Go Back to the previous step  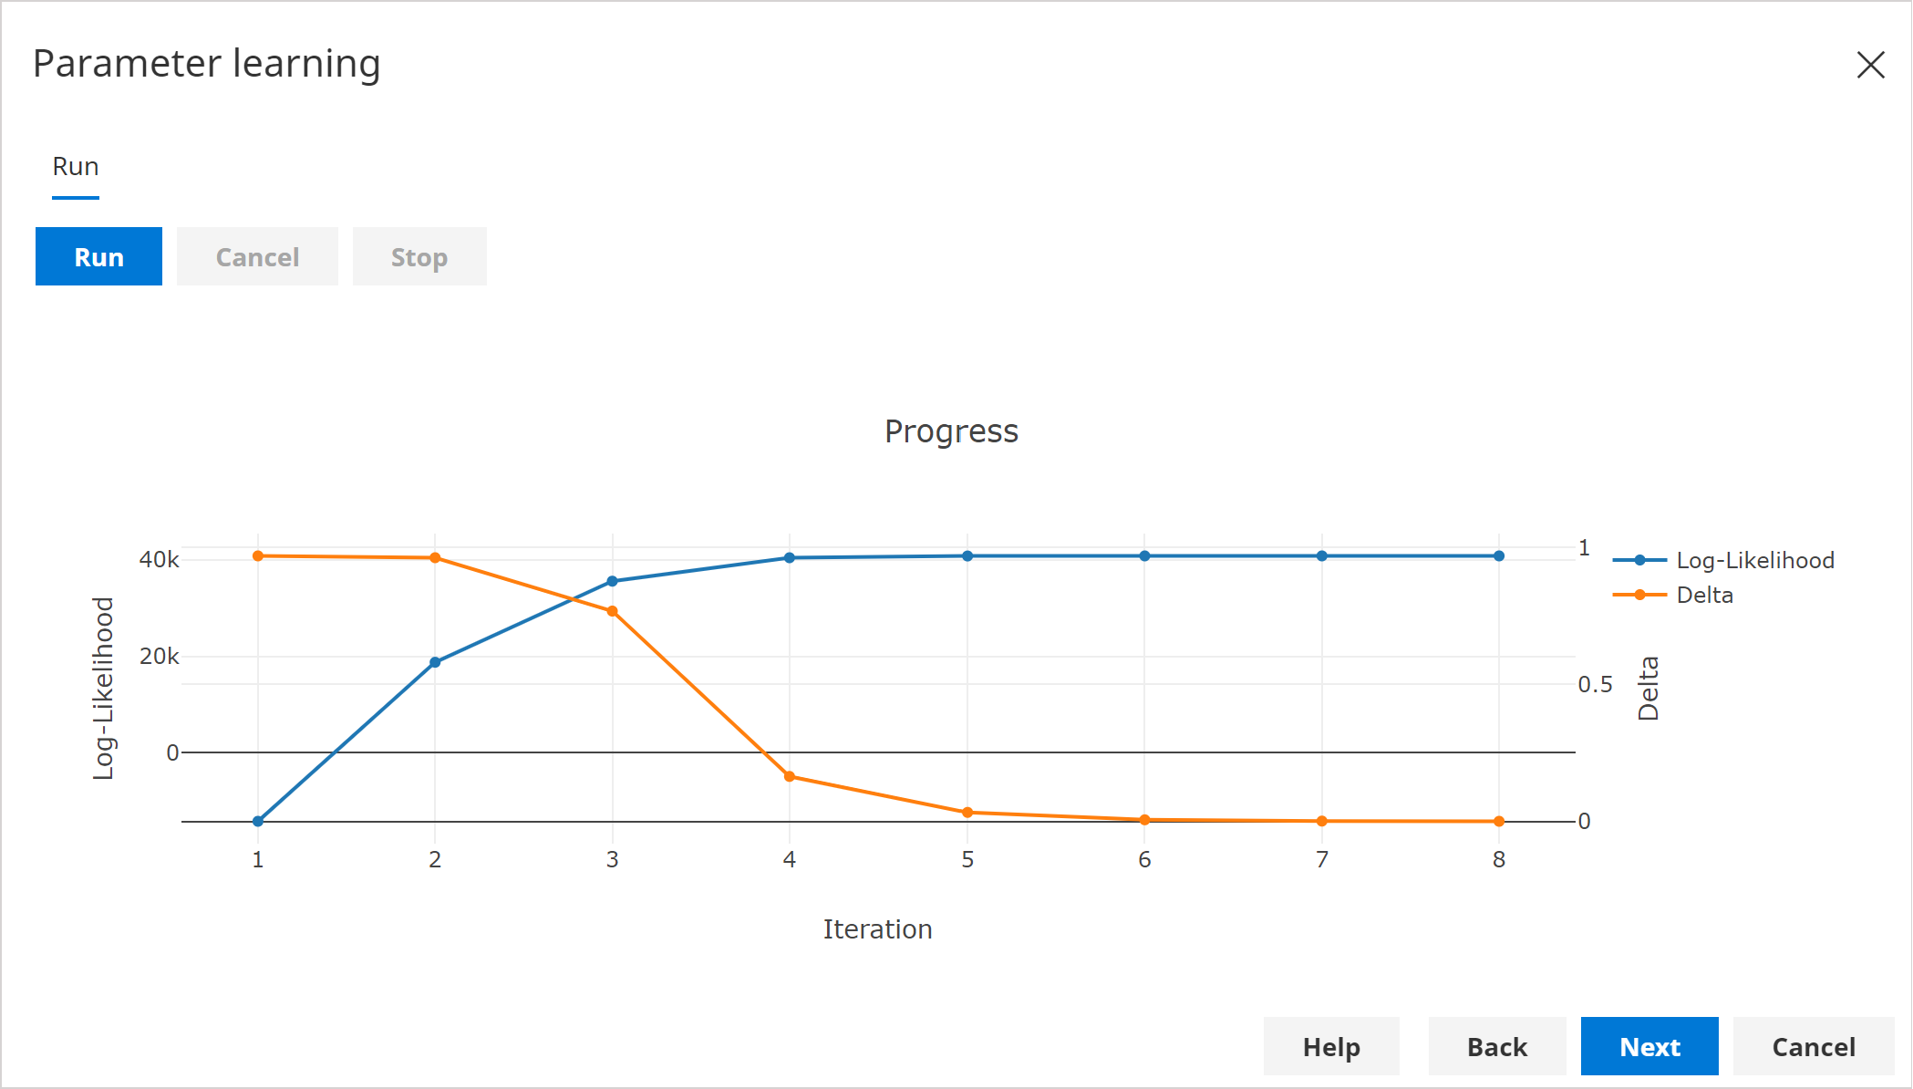1496,1047
